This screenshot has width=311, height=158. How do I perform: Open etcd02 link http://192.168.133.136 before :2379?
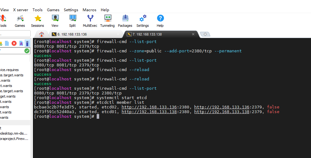click(x=222, y=107)
